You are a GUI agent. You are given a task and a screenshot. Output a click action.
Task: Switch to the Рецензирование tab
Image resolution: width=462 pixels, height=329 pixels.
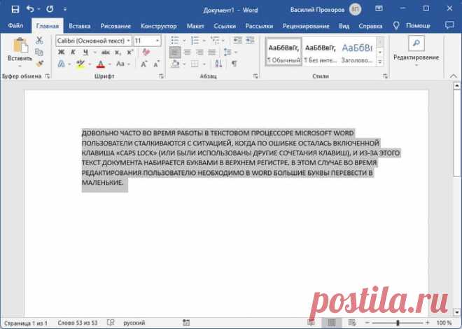pos(306,26)
